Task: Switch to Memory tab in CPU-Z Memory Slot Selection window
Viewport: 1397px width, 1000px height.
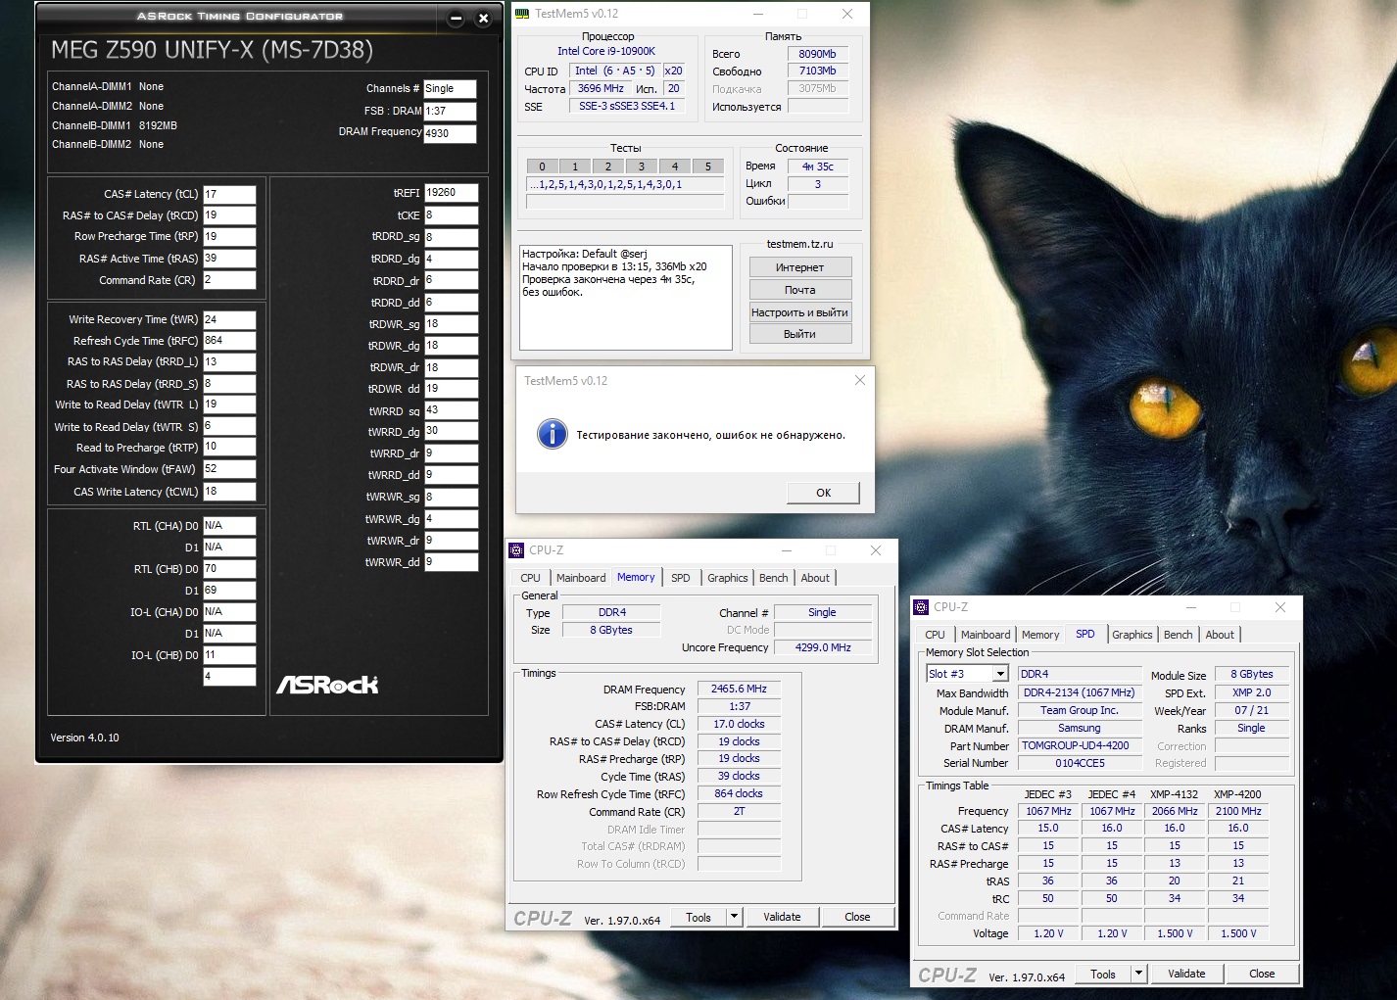Action: click(1040, 635)
